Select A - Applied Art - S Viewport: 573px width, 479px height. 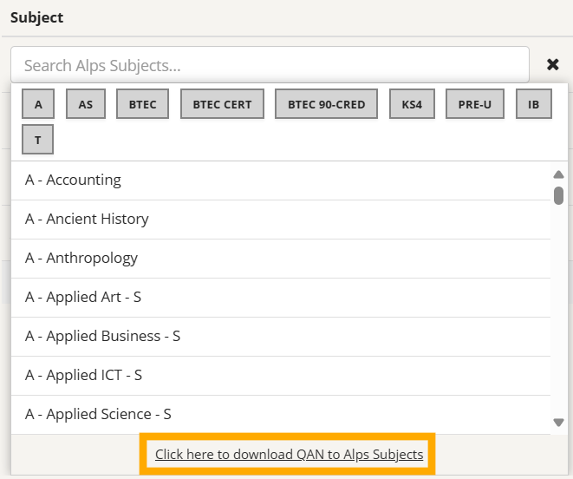pyautogui.click(x=281, y=297)
